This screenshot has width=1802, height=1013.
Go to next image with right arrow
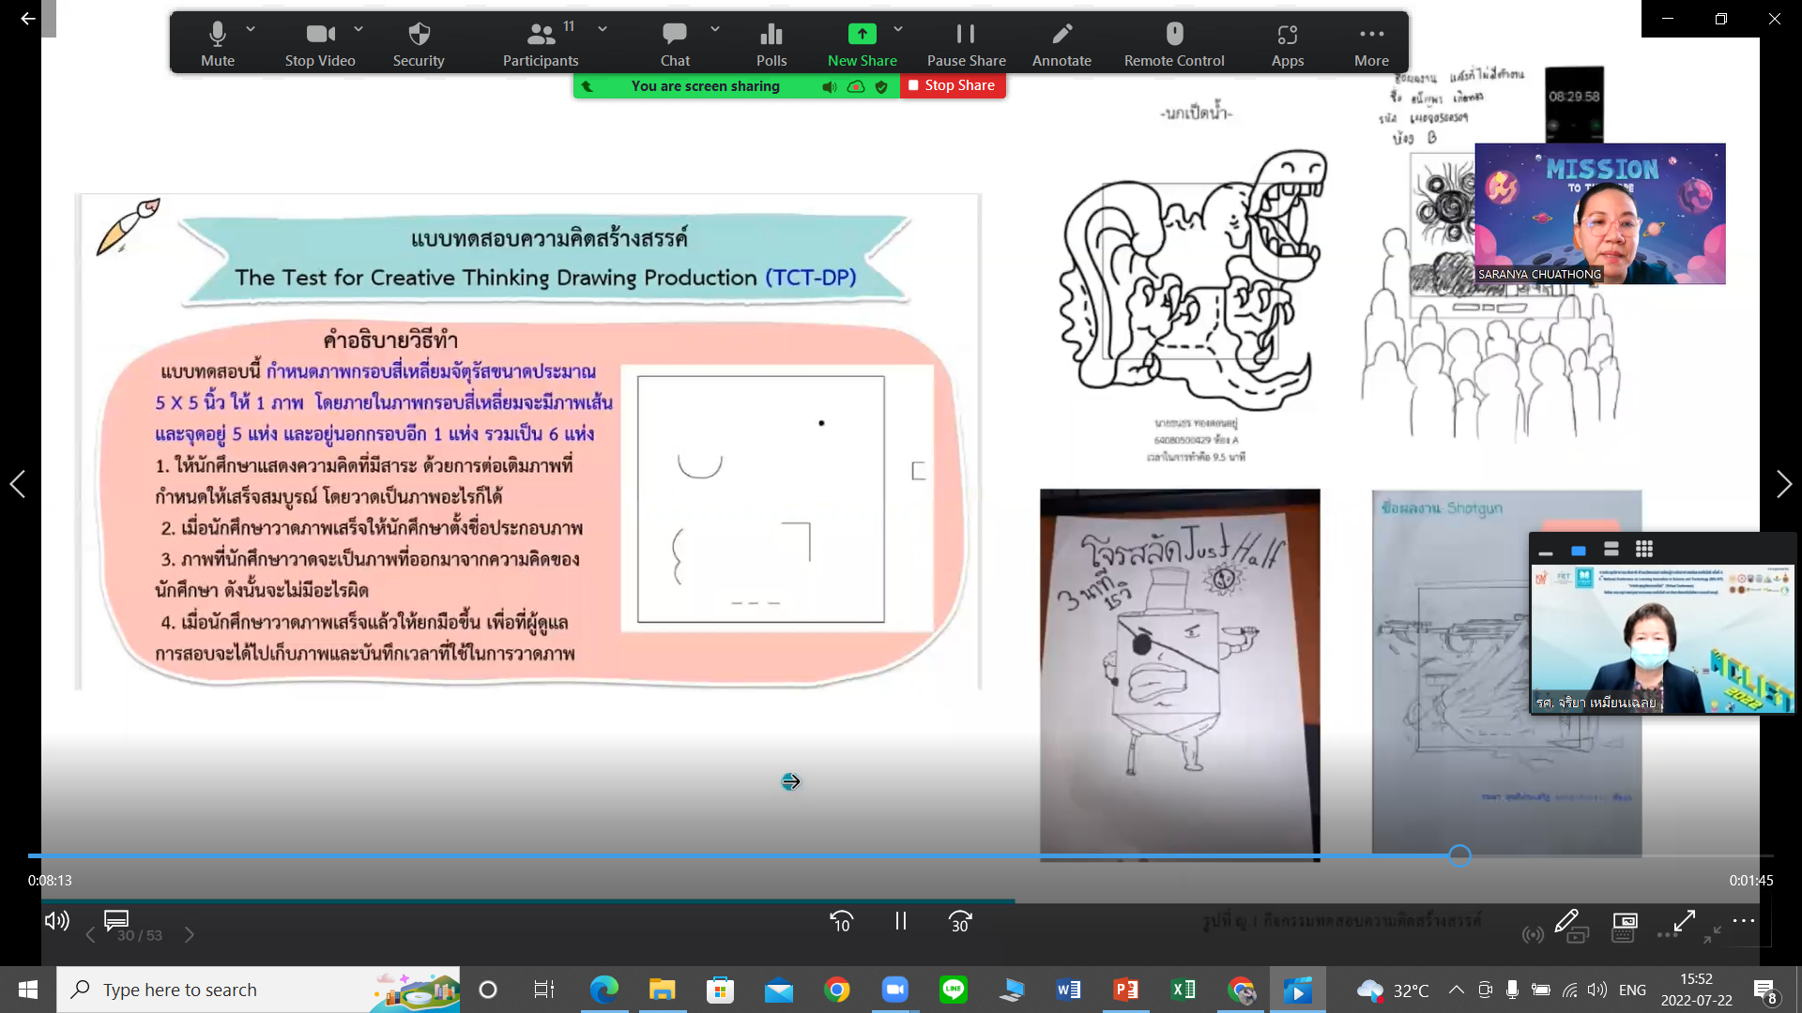tap(1783, 484)
